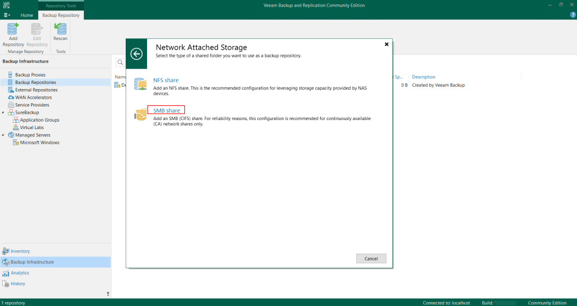Select External Repositories in the tree
This screenshot has width=577, height=306.
tap(37, 90)
